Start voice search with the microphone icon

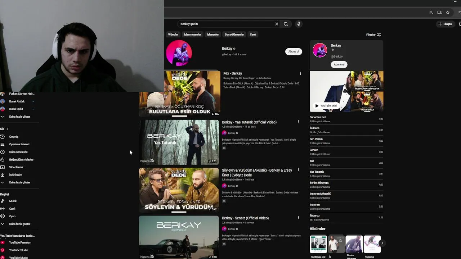299,24
